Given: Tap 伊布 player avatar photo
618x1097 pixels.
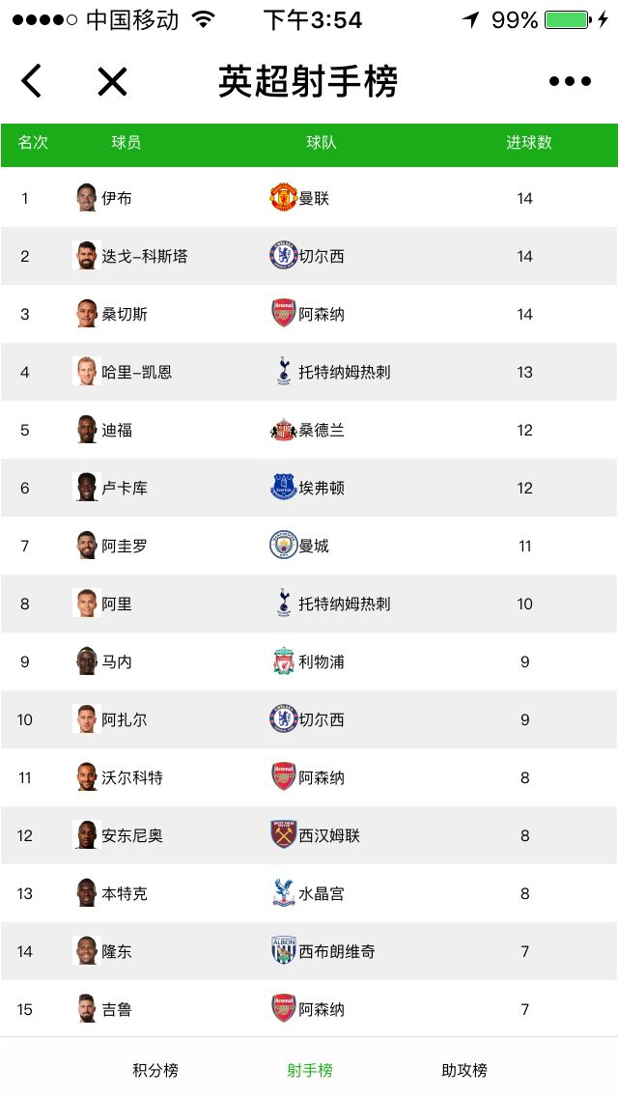Looking at the screenshot, I should (x=87, y=197).
